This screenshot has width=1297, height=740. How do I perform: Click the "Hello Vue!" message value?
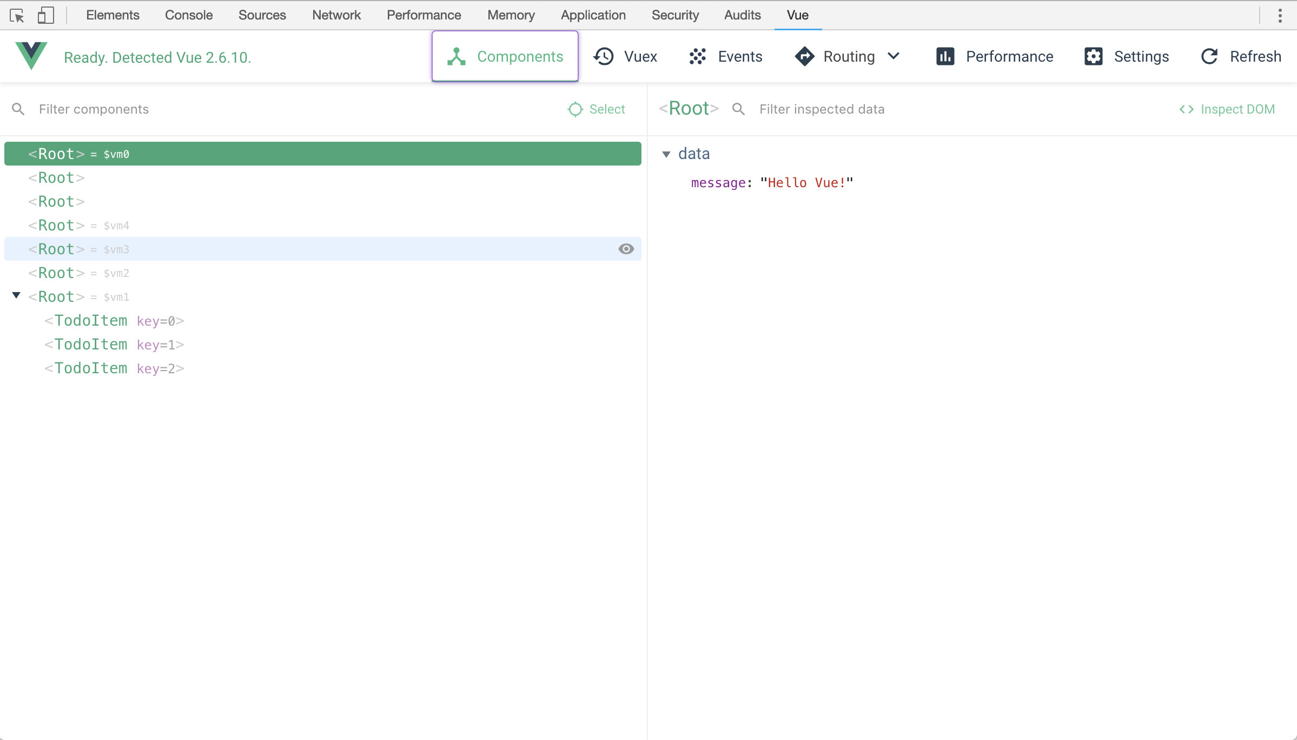(806, 183)
